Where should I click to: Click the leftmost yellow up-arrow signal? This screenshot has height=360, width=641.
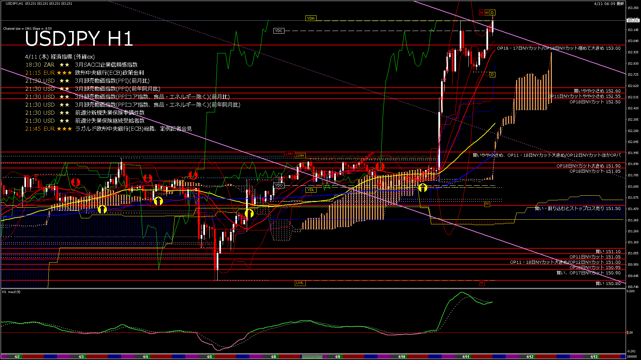(102, 209)
